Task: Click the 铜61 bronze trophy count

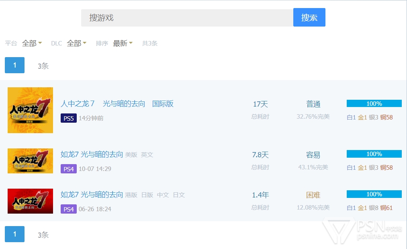Action: pos(386,208)
